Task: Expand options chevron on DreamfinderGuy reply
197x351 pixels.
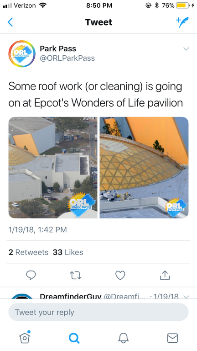Action: point(186,297)
